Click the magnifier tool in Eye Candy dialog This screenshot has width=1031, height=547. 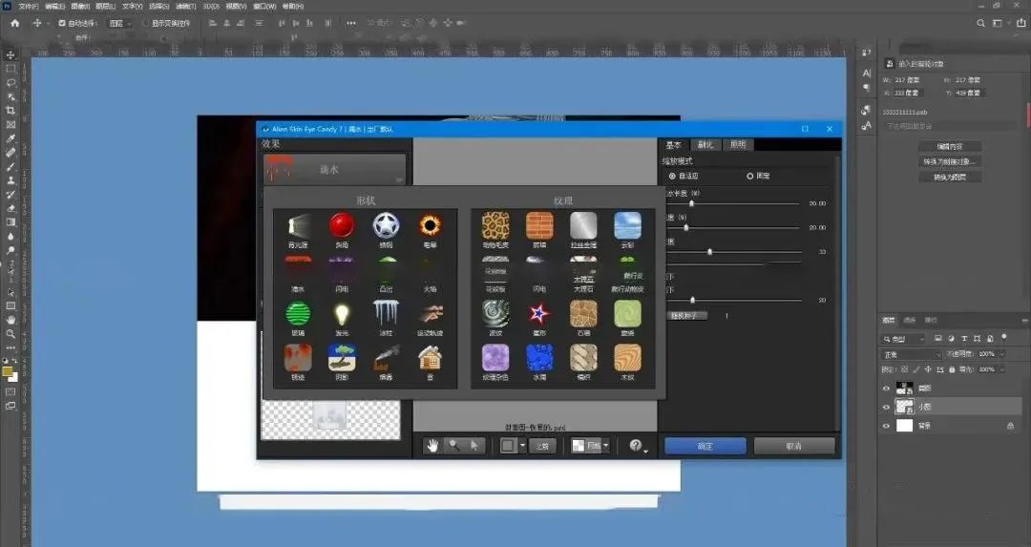453,446
